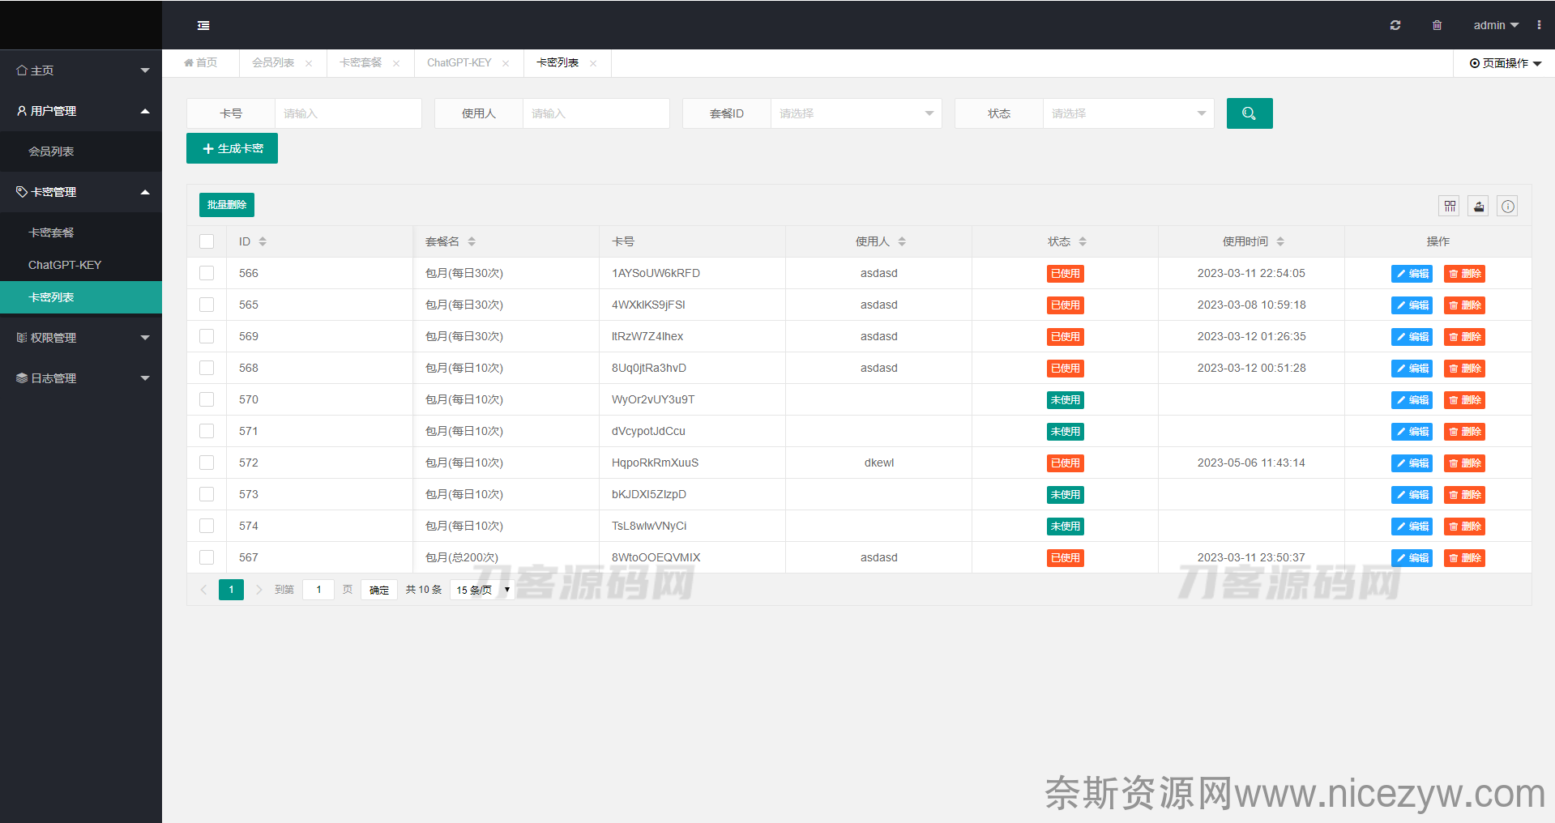This screenshot has height=823, width=1555.
Task: Close the 卡密列表 tab with its x
Action: 593,63
